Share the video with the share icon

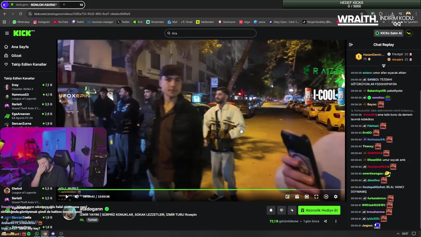[325, 221]
